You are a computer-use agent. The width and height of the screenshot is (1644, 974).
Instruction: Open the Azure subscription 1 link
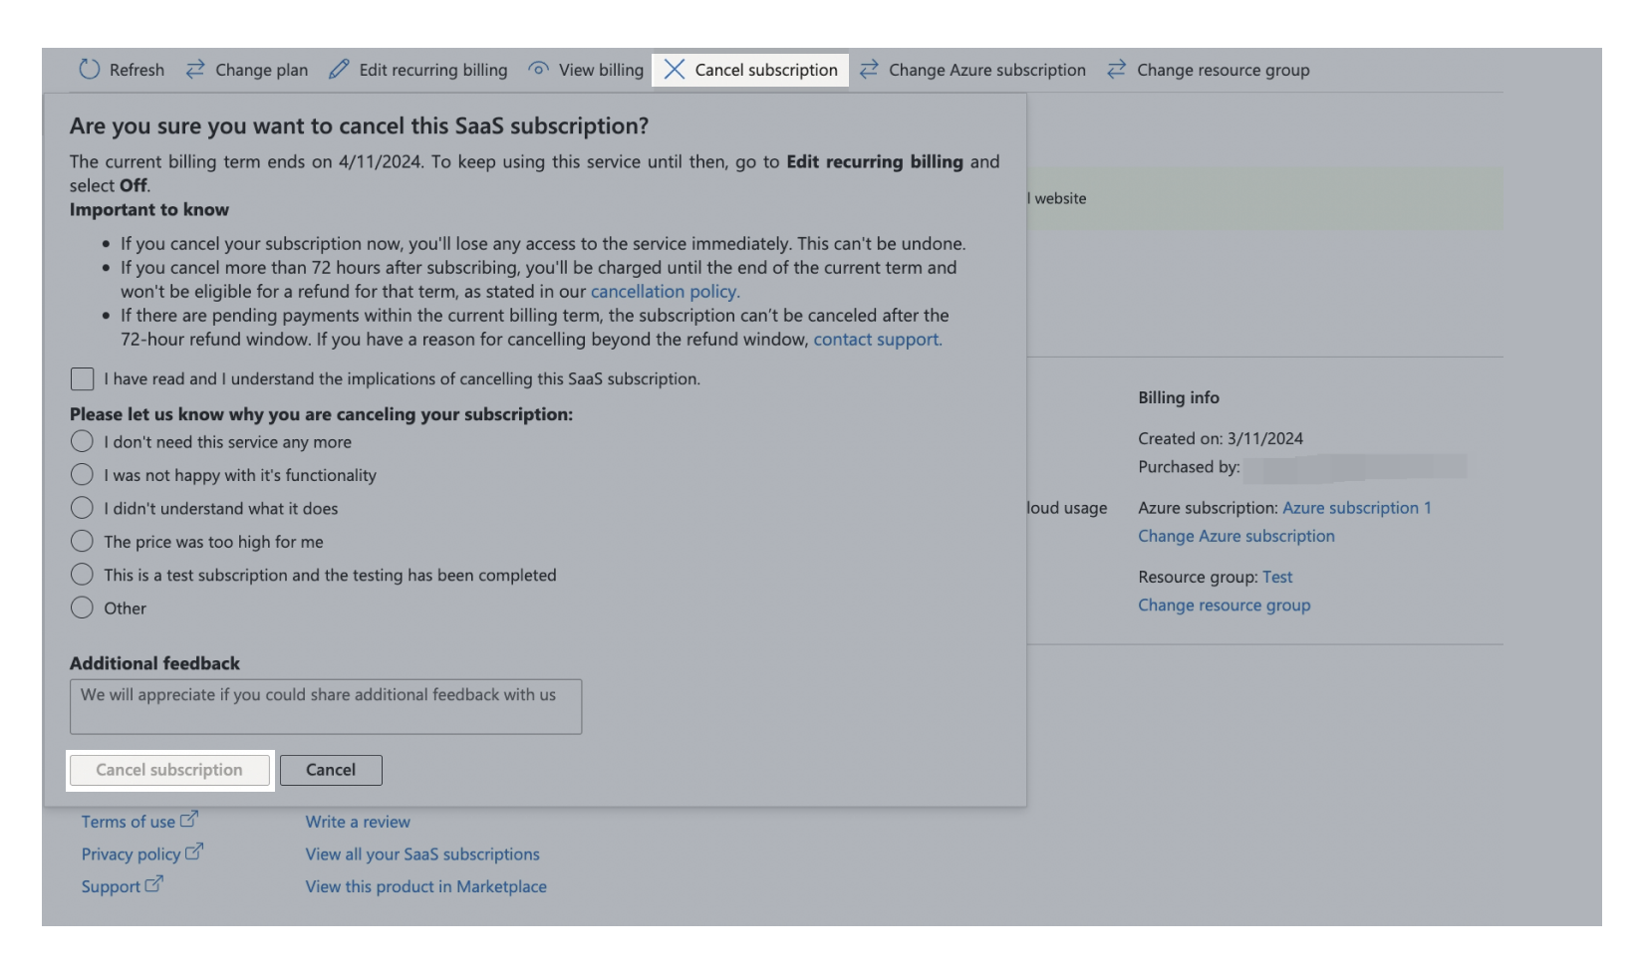click(1357, 507)
